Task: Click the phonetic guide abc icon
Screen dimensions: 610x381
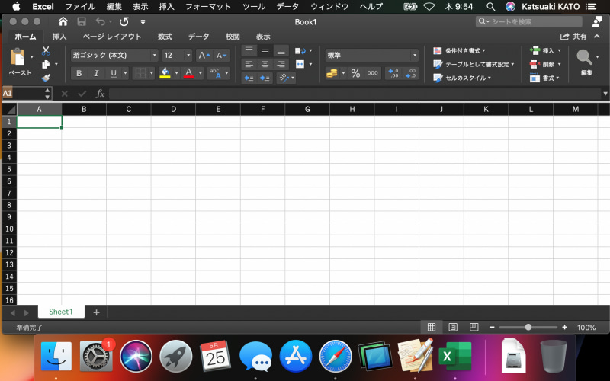Action: (215, 73)
